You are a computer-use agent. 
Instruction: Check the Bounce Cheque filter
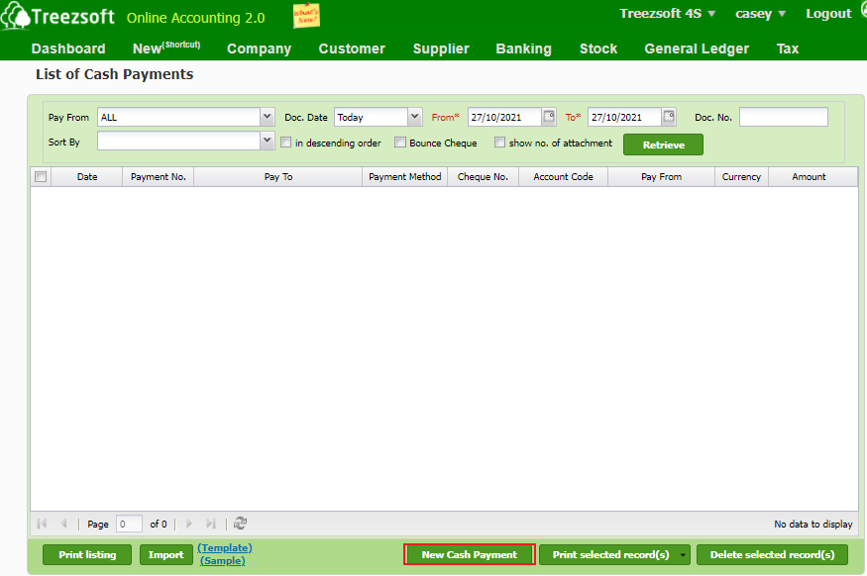click(399, 143)
